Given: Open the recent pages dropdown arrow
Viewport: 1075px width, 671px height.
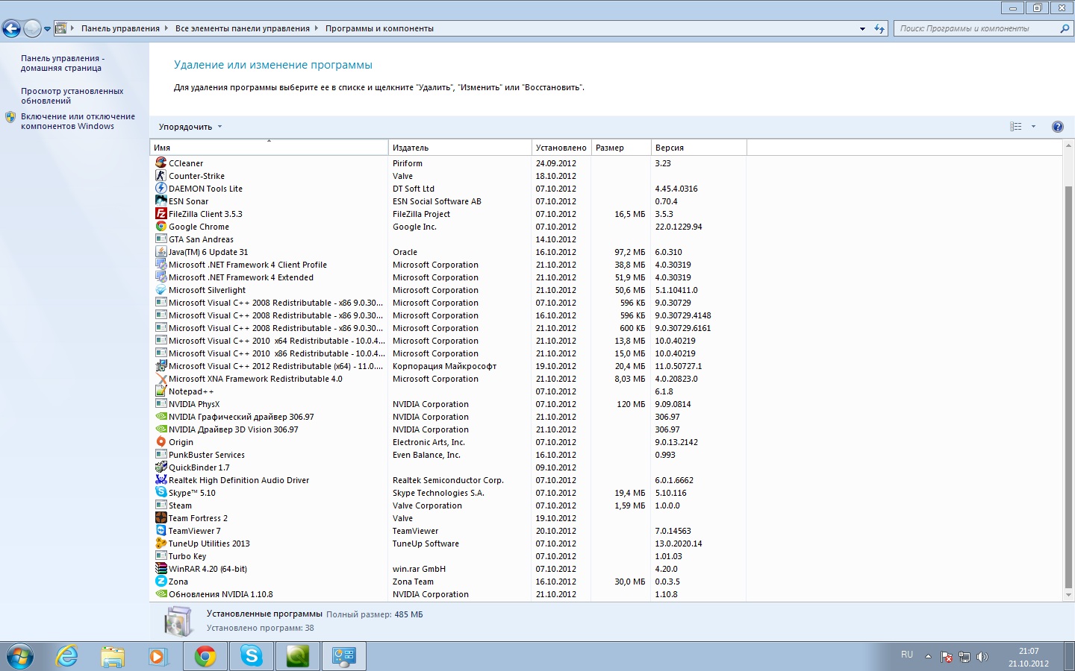Looking at the screenshot, I should pos(47,29).
